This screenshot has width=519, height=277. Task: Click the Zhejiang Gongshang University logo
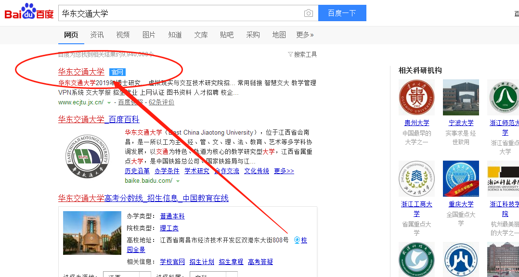(x=416, y=179)
